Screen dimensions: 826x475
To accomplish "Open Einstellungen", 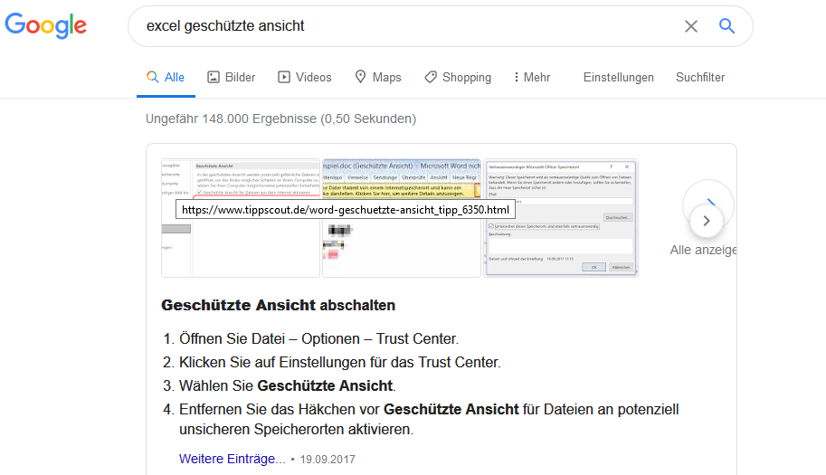I will [619, 78].
